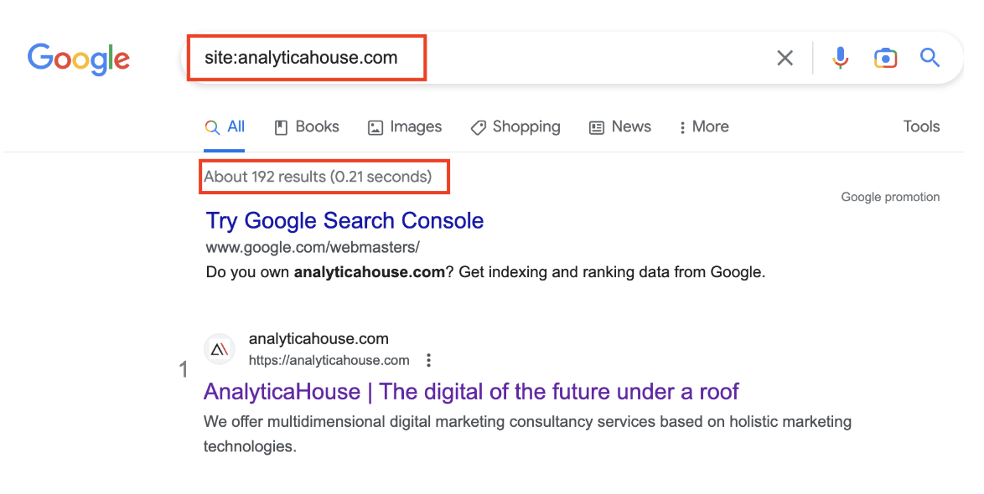Click the 'Do you own analyticahouse.com?' description

tap(486, 273)
